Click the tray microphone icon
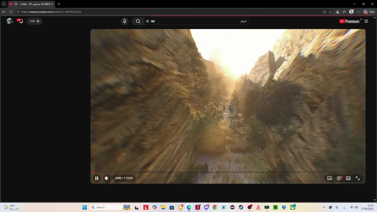This screenshot has height=212, width=377. coord(337,207)
